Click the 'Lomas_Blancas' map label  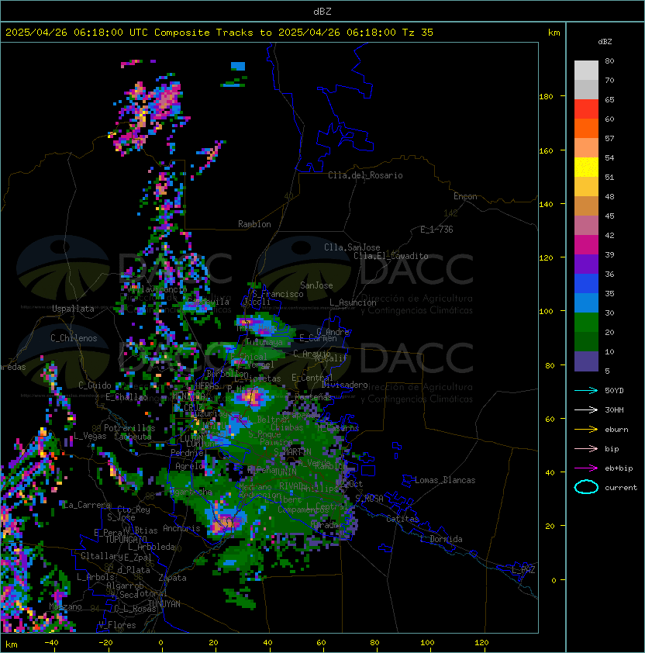(445, 480)
